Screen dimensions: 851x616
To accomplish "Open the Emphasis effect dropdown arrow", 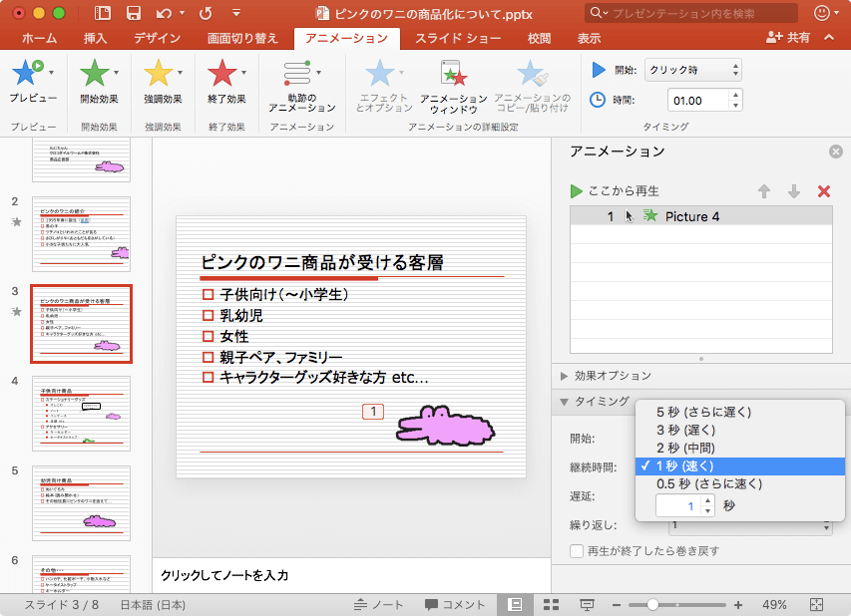I will click(x=181, y=73).
